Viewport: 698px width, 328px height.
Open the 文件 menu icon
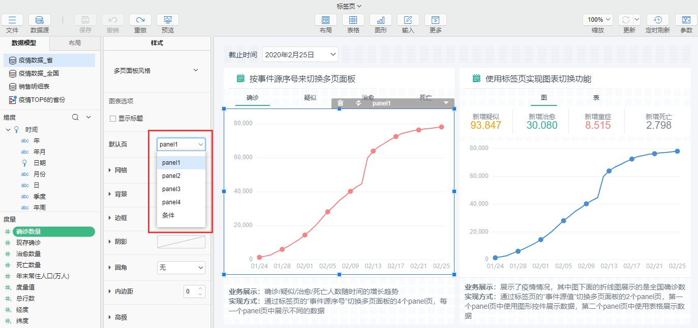pos(12,20)
